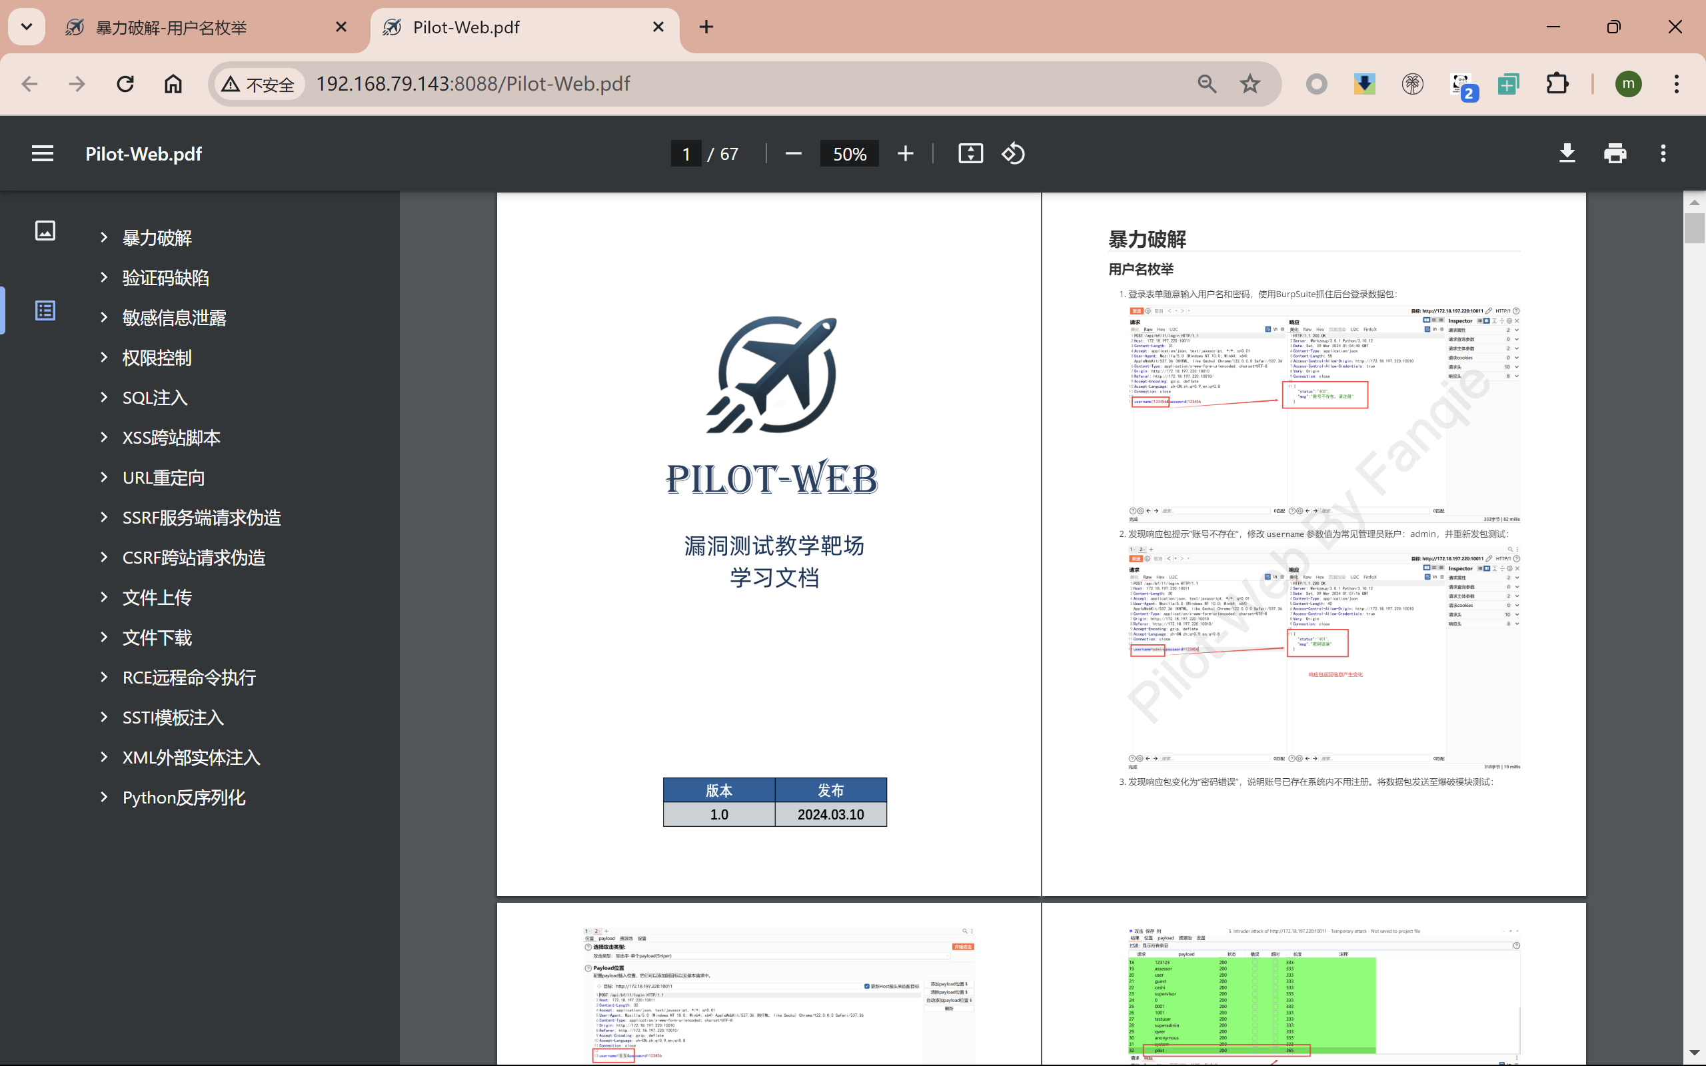Open the tab search dropdown arrow
This screenshot has width=1706, height=1066.
point(27,27)
